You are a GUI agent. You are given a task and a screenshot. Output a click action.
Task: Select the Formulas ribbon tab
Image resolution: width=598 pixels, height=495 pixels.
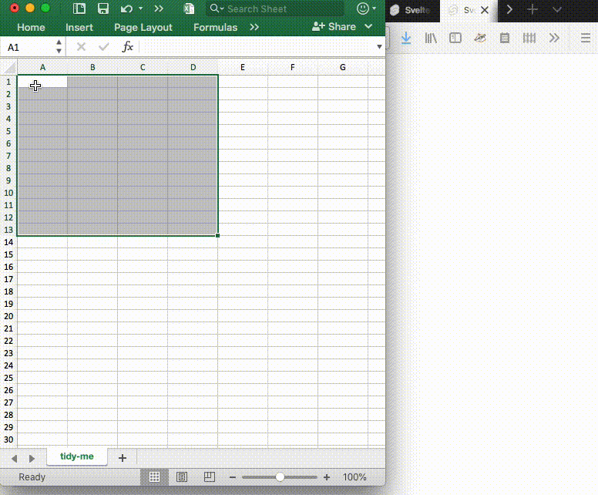pos(215,28)
